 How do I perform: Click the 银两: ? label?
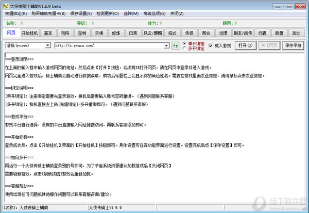[x=230, y=23]
